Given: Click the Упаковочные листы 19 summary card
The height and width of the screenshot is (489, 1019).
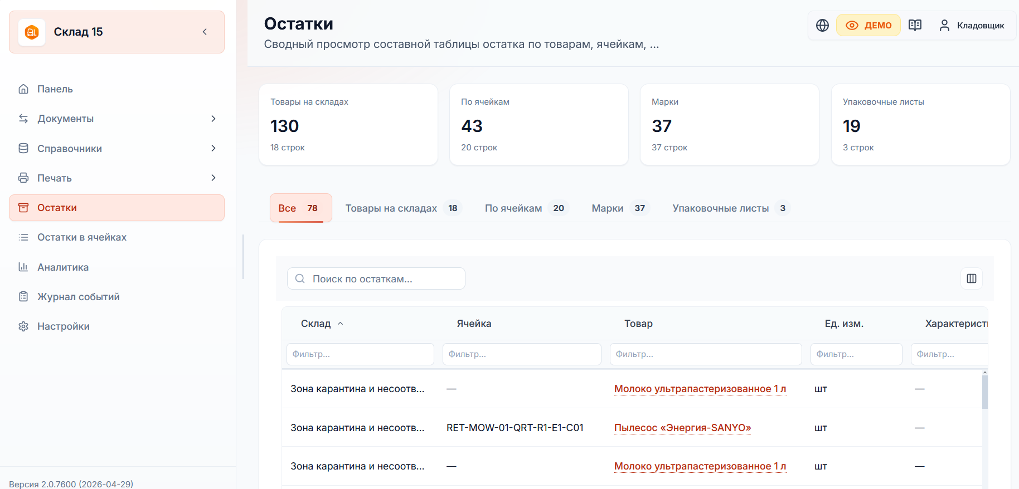Looking at the screenshot, I should (921, 124).
